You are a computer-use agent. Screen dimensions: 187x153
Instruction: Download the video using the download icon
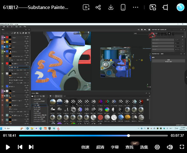point(111,7)
